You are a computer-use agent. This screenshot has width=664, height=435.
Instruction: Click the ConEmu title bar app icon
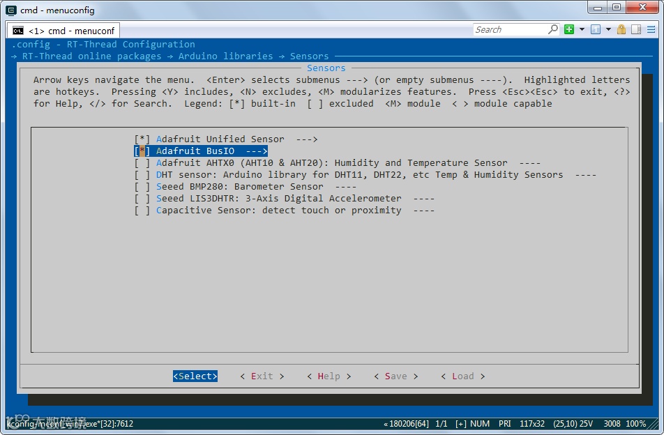[11, 10]
